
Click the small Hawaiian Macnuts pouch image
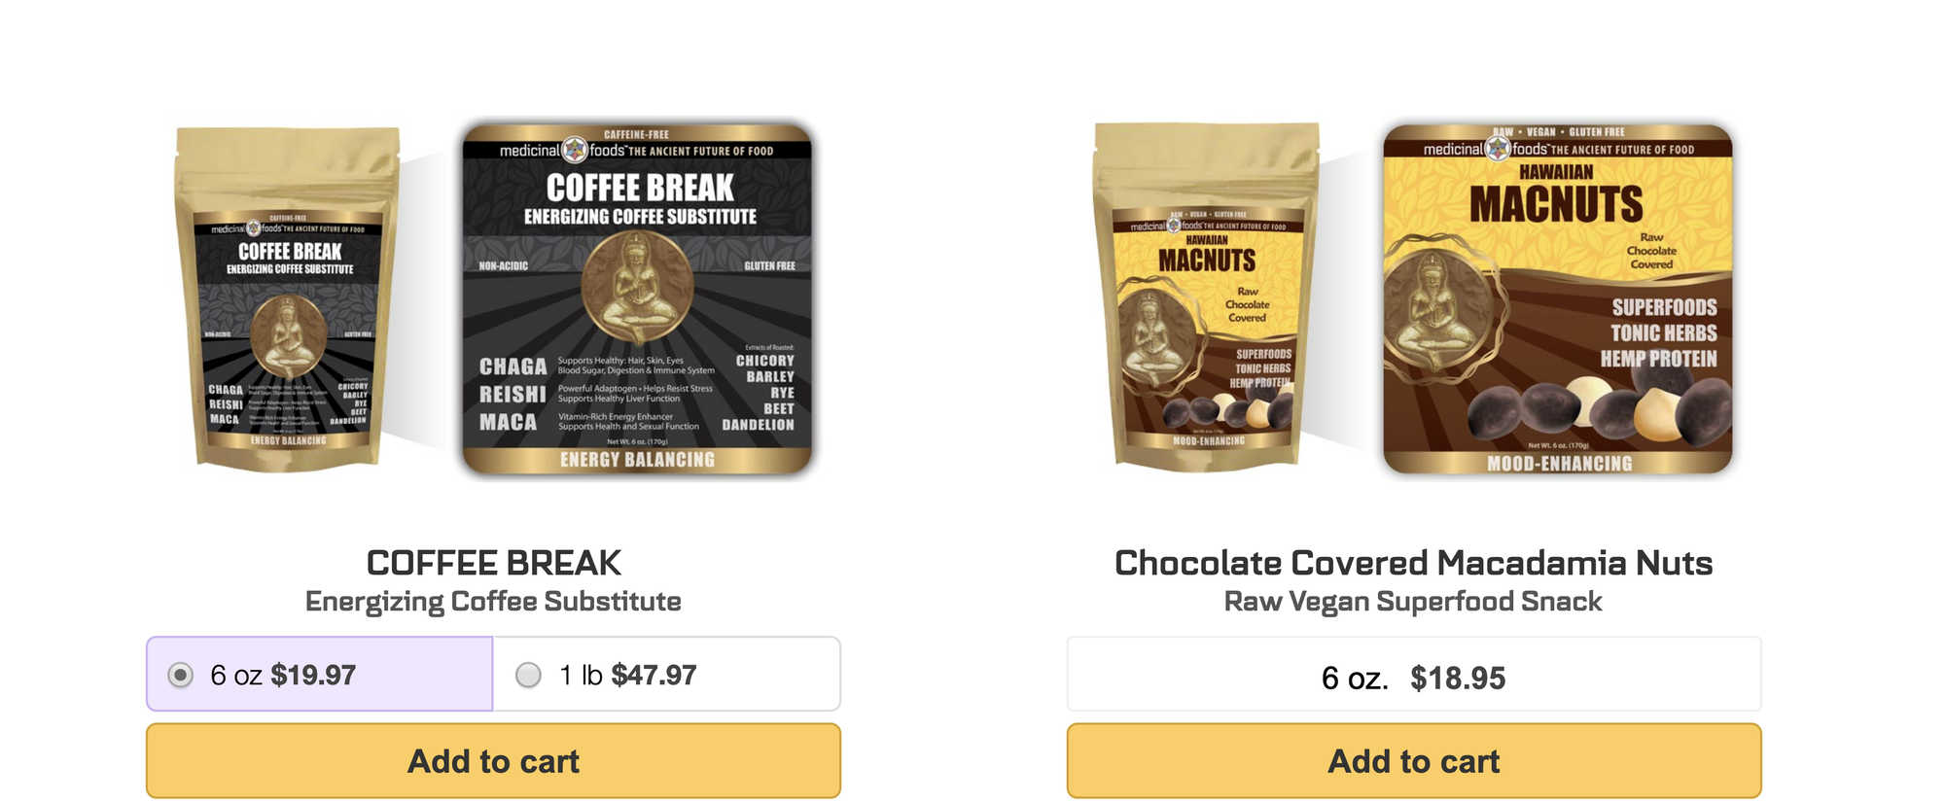(1207, 296)
